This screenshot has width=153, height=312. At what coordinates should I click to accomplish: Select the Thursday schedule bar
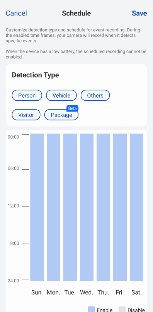[103, 207]
